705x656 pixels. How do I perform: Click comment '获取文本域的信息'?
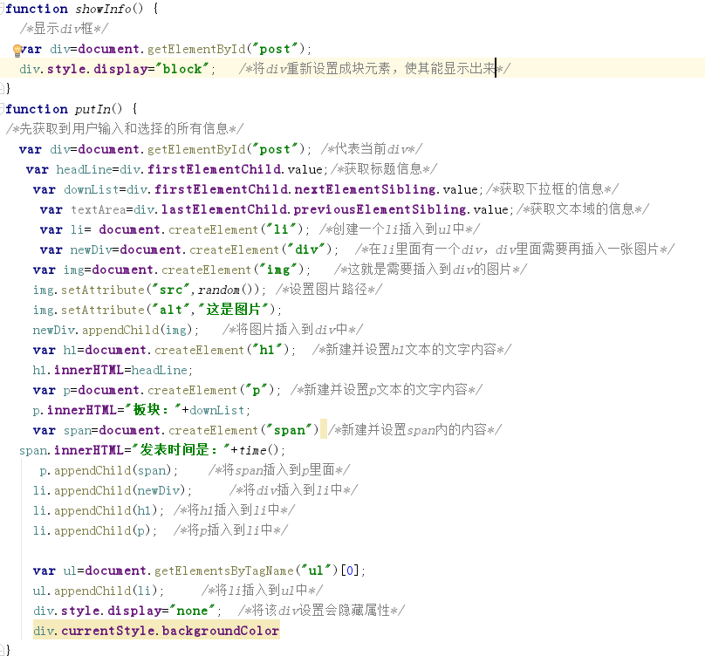pos(582,209)
